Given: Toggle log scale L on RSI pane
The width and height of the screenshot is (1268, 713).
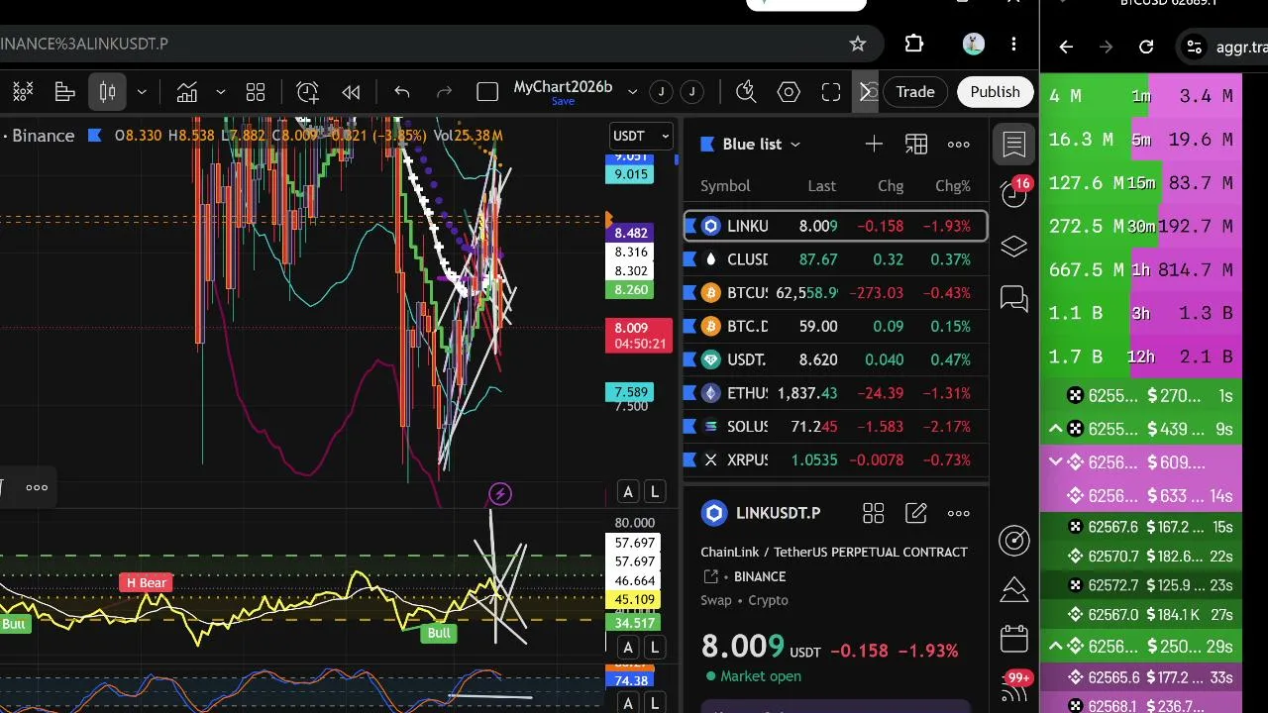Looking at the screenshot, I should [x=655, y=649].
